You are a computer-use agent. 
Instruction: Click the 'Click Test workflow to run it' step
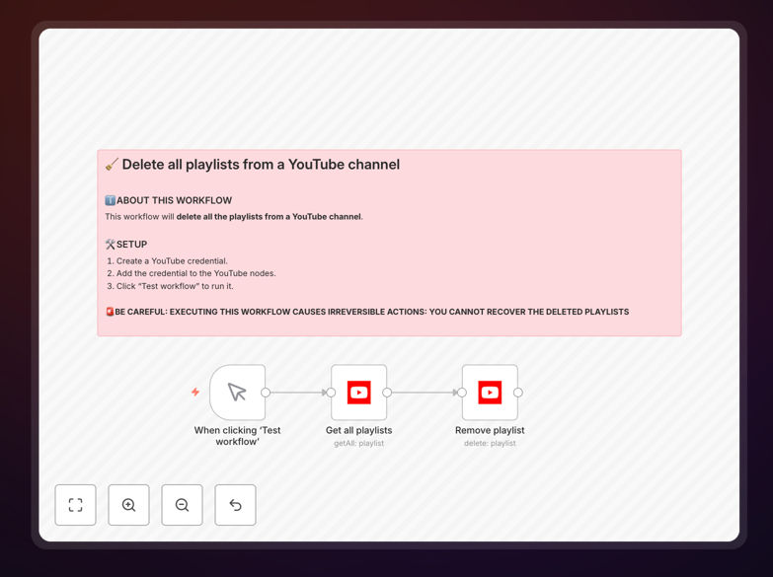pos(175,286)
